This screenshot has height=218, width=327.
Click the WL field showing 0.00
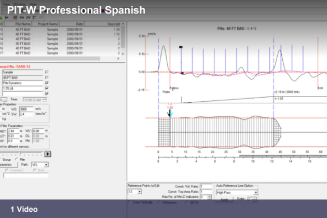pyautogui.click(x=38, y=131)
